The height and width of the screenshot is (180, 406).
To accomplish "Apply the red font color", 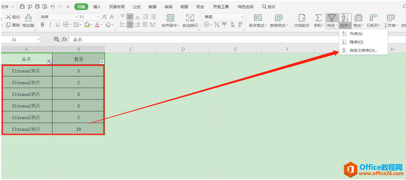I will (97, 25).
